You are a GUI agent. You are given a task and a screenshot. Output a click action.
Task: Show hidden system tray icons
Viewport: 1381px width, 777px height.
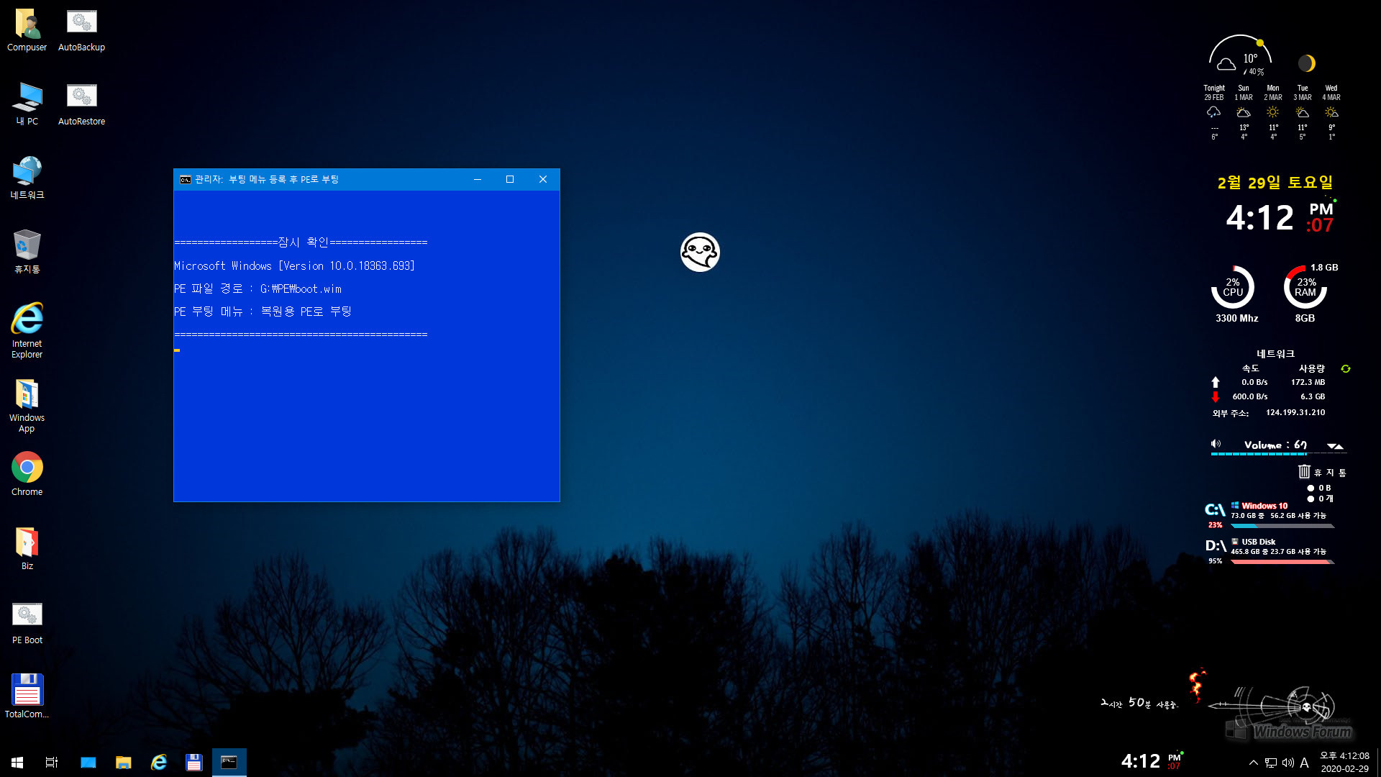click(x=1254, y=763)
